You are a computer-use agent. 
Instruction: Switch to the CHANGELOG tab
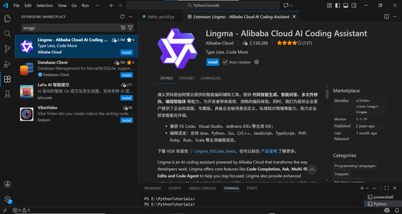point(211,78)
